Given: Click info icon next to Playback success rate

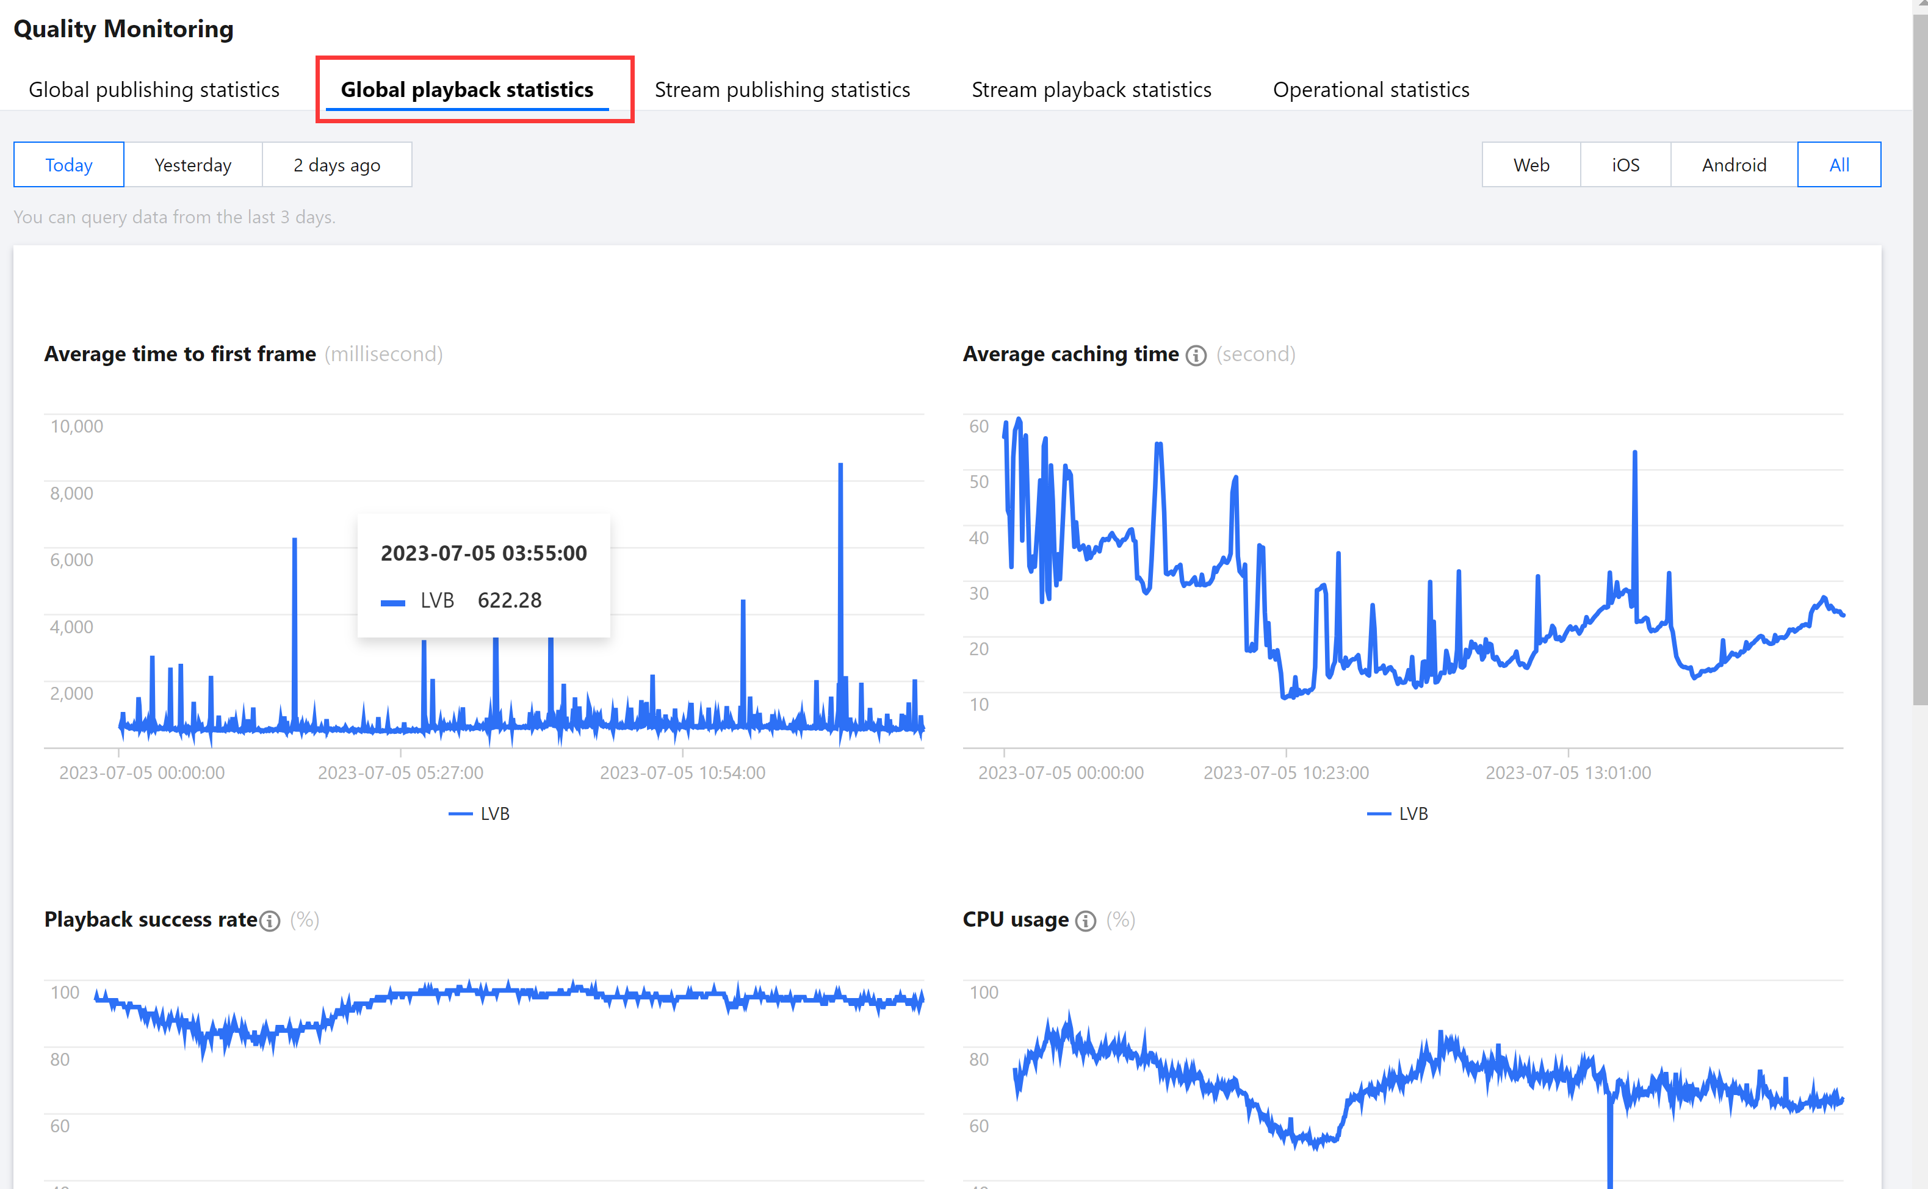Looking at the screenshot, I should 270,921.
